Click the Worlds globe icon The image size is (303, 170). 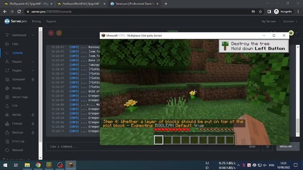coord(7,88)
